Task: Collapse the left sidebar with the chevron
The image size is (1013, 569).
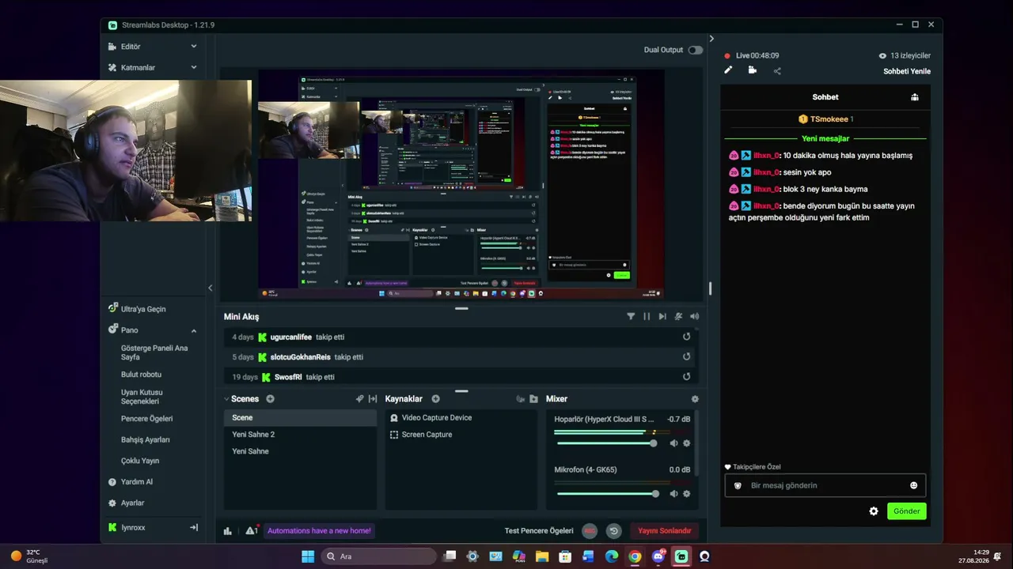Action: (x=210, y=288)
